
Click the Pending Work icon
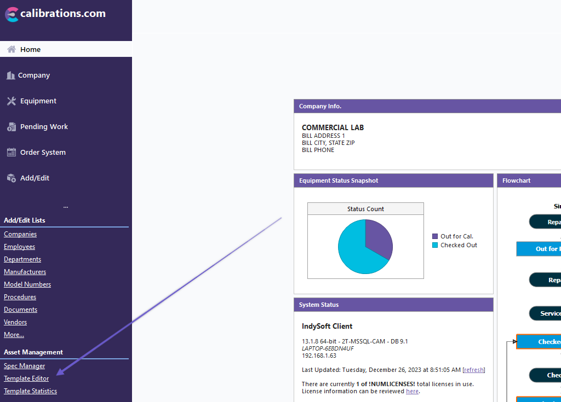click(x=12, y=127)
